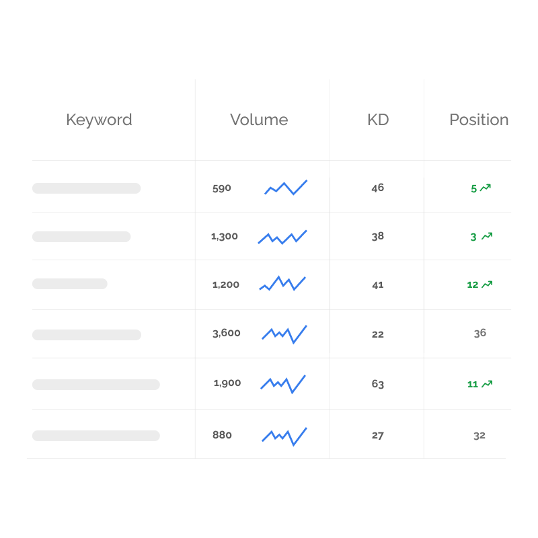This screenshot has width=538, height=538.
Task: Click the position value 32
Action: pos(479,435)
